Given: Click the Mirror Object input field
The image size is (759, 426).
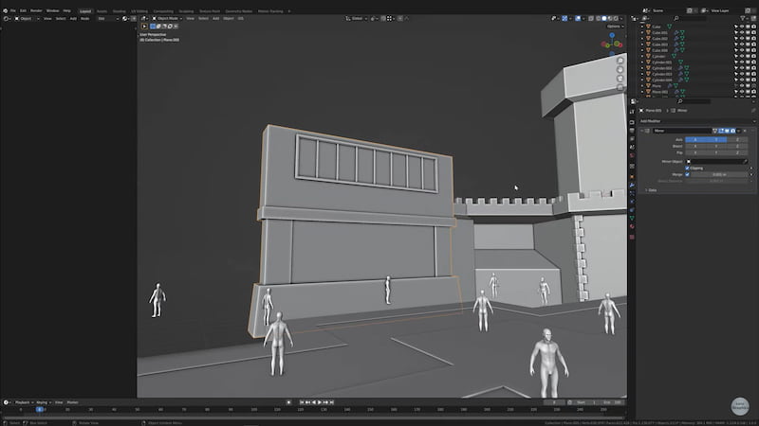Looking at the screenshot, I should 717,161.
